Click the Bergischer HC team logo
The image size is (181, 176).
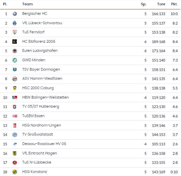[x=15, y=14]
